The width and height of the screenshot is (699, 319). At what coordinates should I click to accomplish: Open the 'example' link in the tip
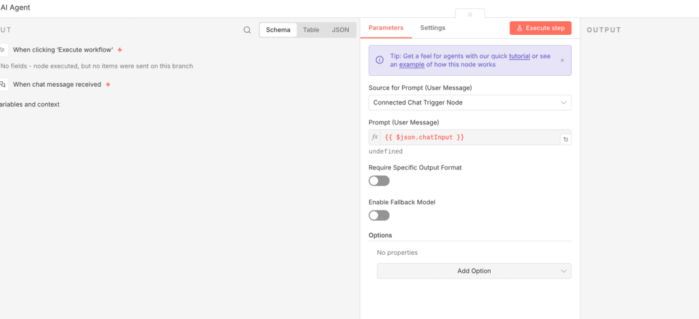[x=412, y=65]
